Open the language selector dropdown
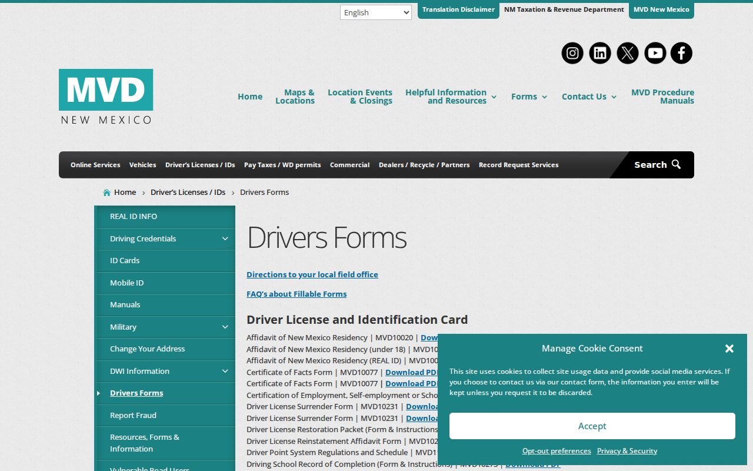Screen dimensions: 753x471 [x=376, y=12]
